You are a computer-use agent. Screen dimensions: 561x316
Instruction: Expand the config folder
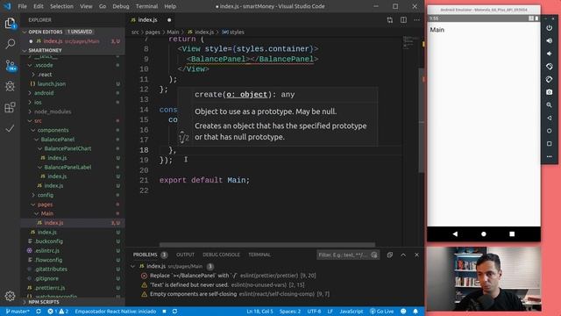pyautogui.click(x=46, y=195)
